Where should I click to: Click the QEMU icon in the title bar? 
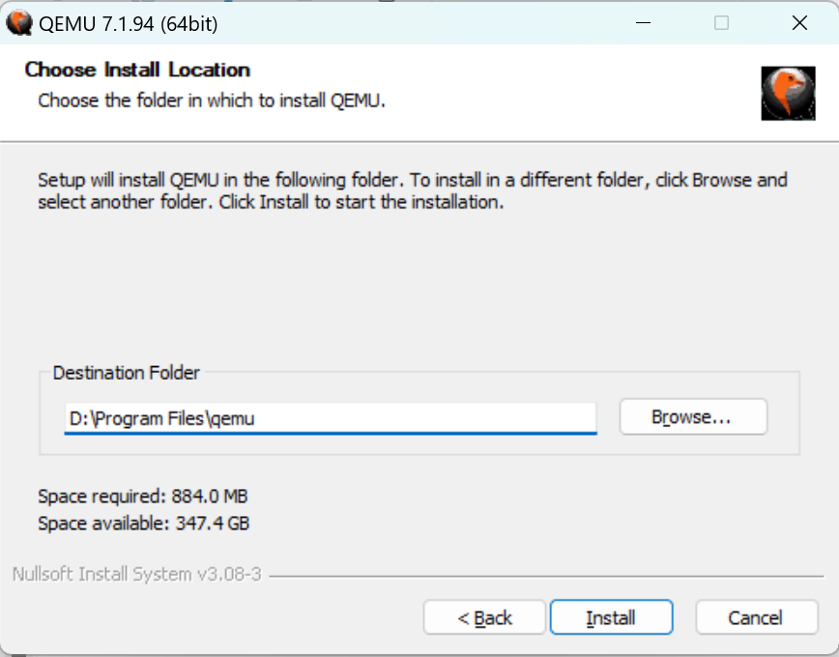click(19, 21)
